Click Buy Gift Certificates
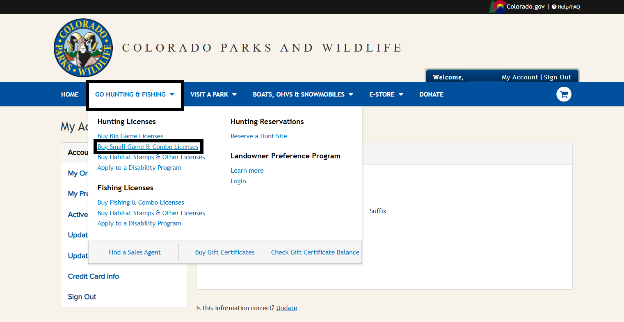Viewport: 624px width, 322px height. [224, 252]
